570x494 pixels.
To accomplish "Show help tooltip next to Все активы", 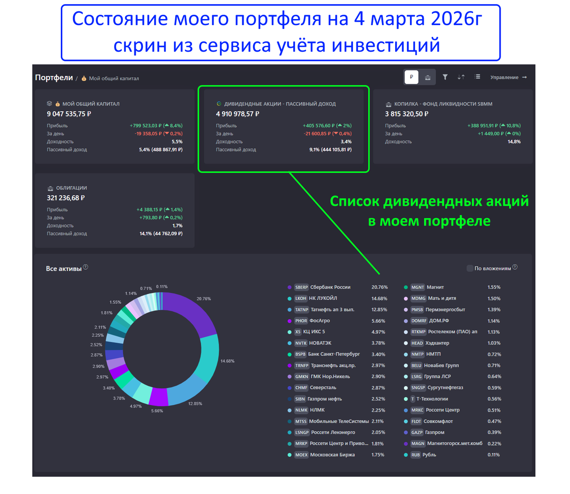I will point(85,267).
